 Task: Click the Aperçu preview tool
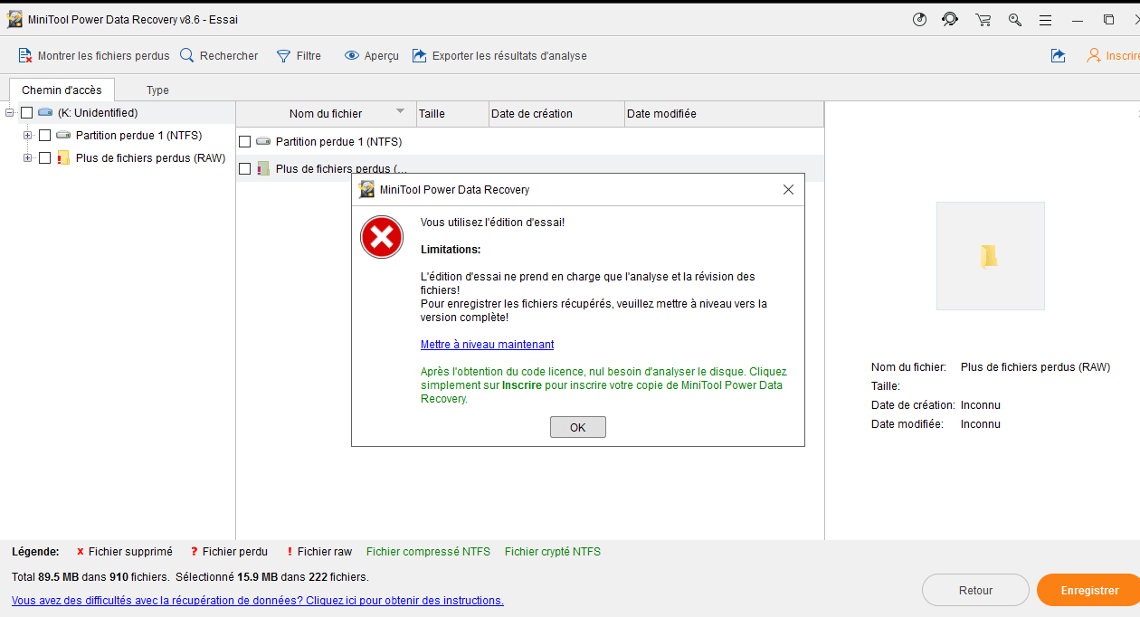point(372,55)
